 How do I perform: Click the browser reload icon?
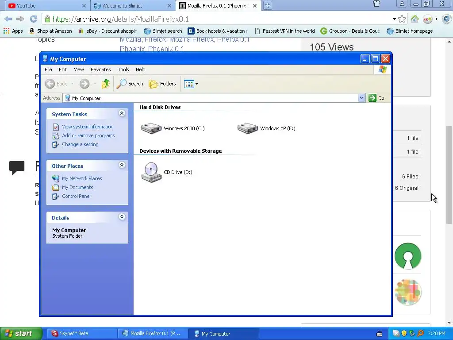pos(34,19)
